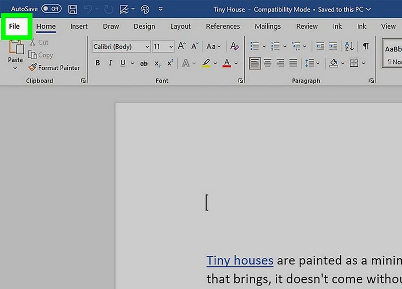This screenshot has height=289, width=402.
Task: Apply the bullet list icon
Action: click(255, 46)
